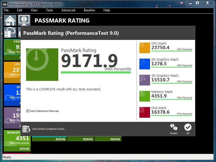Click the 9171.9 PassMark Rating score
The image size is (216, 162).
pos(89,60)
